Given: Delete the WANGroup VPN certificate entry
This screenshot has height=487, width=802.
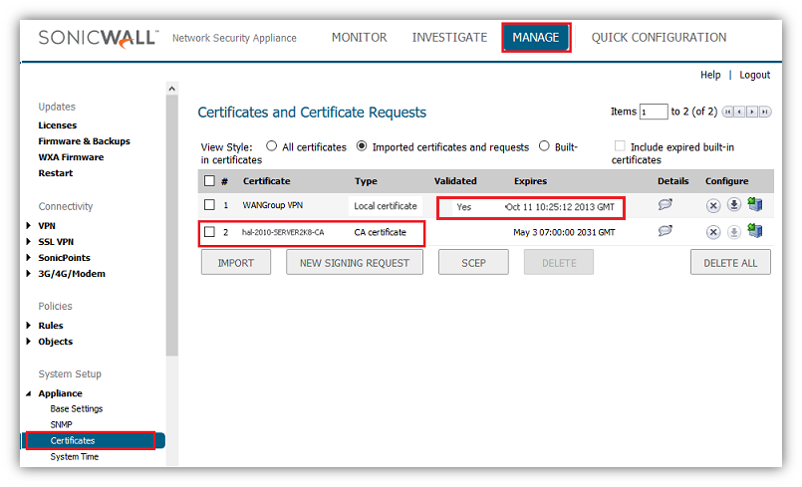Looking at the screenshot, I should tap(713, 206).
